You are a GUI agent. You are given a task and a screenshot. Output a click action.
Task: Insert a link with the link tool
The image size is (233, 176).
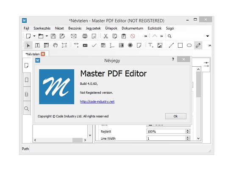(x=76, y=45)
